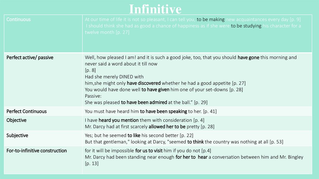Viewport: 319px width, 179px height.
Task: Select the bold phrase 'to have been speaking'
Action: point(164,111)
